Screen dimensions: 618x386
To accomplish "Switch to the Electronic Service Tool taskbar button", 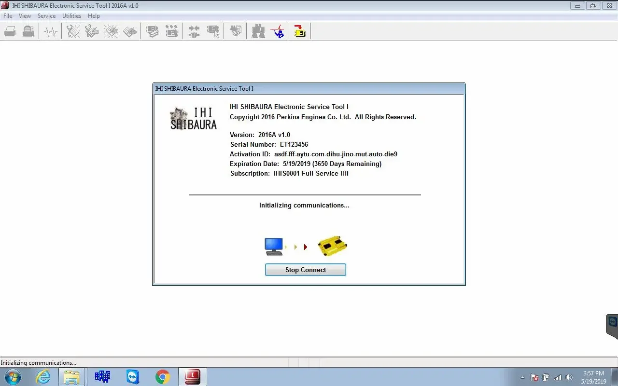I will [193, 377].
